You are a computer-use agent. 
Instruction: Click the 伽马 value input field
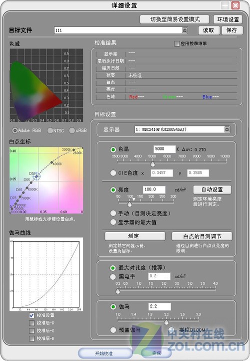159,306
